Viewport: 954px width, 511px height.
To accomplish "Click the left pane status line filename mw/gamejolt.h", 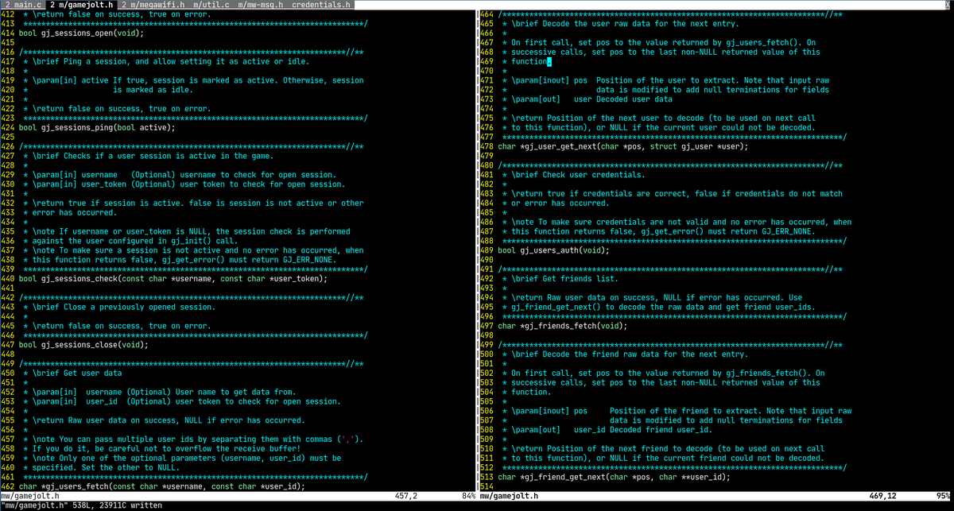I will point(29,496).
